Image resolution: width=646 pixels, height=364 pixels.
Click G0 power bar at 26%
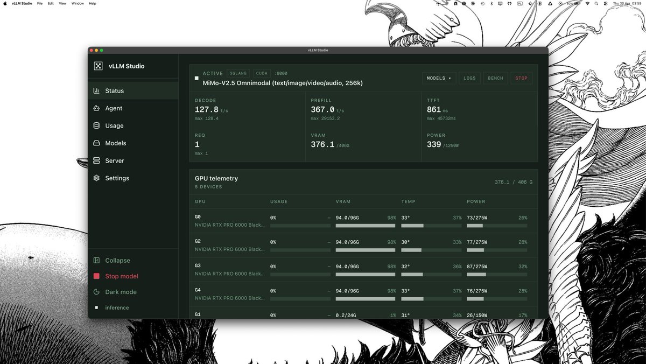coord(497,226)
